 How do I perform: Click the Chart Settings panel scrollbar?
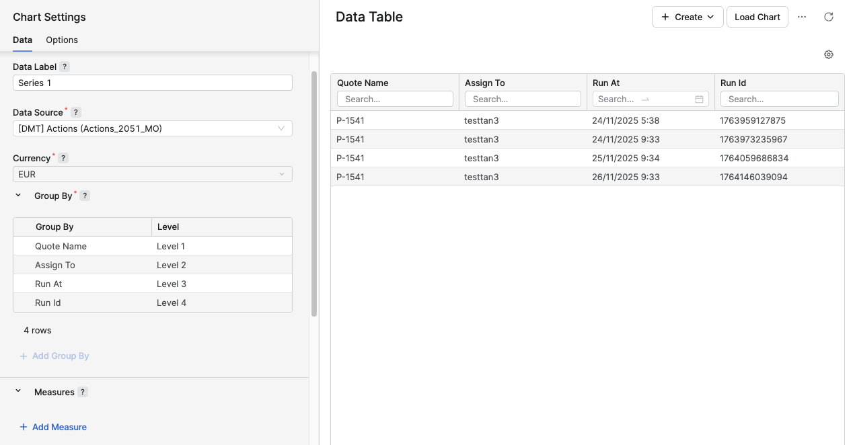coord(314,194)
